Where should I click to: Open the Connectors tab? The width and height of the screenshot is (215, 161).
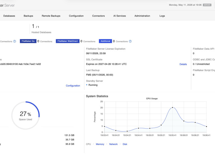98,16
